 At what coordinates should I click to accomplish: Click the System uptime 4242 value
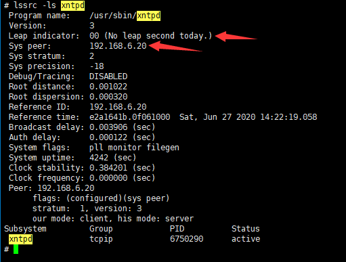tap(99, 158)
